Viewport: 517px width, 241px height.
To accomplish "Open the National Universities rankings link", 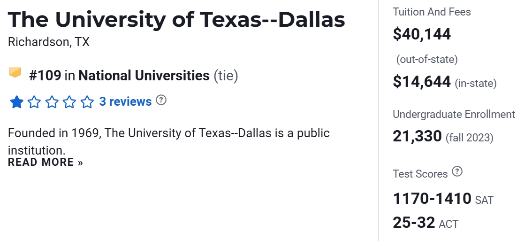I will click(x=144, y=75).
